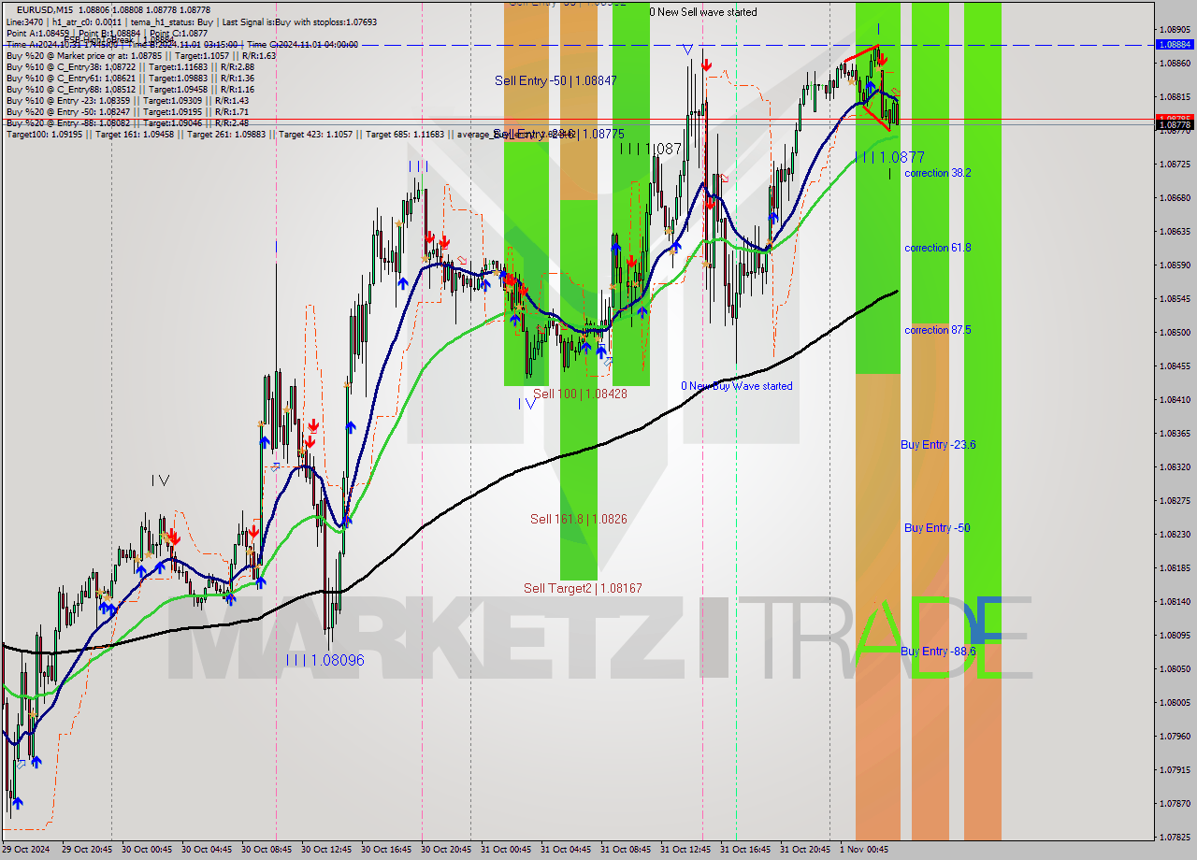The image size is (1197, 860).
Task: Click the '30 Oct 16:45' time axis label
Action: (385, 850)
